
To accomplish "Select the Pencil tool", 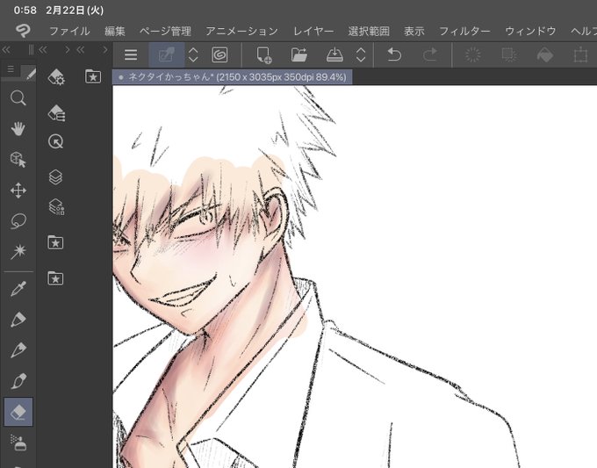I will pos(18,350).
